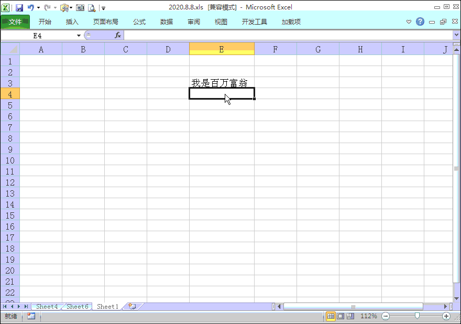Open the Name Box dropdown
This screenshot has width=461, height=324.
[x=78, y=35]
